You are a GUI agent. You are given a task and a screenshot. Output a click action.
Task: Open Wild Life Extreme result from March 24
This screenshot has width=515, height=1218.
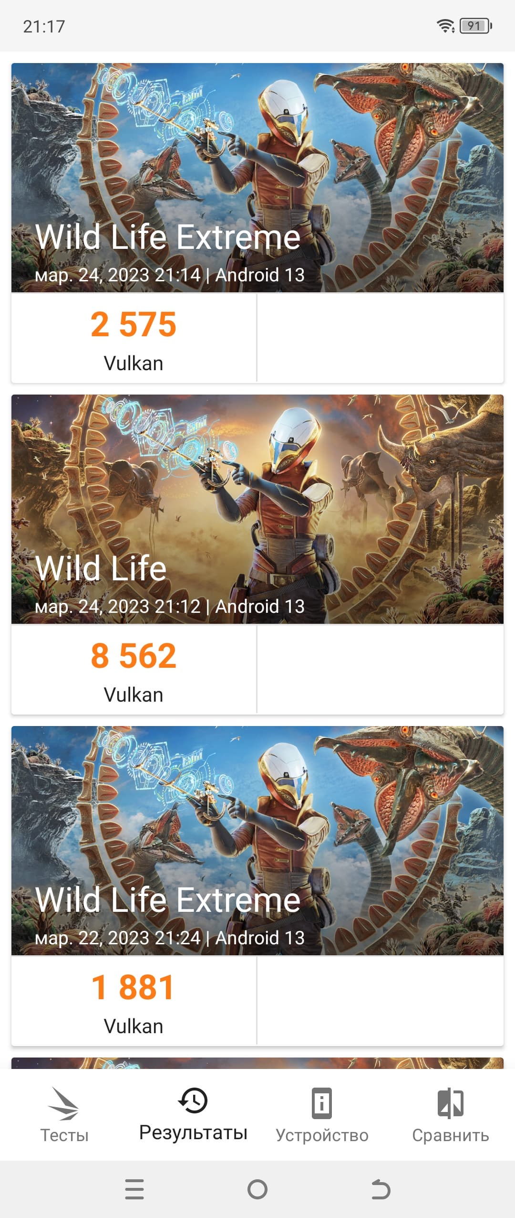point(257,177)
